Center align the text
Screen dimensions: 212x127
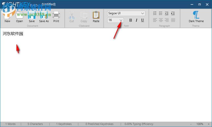tap(161, 20)
